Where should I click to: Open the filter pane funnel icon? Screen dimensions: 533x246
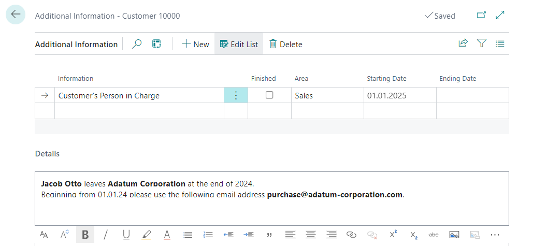482,44
